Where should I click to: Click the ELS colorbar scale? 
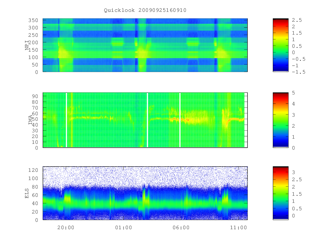point(280,193)
